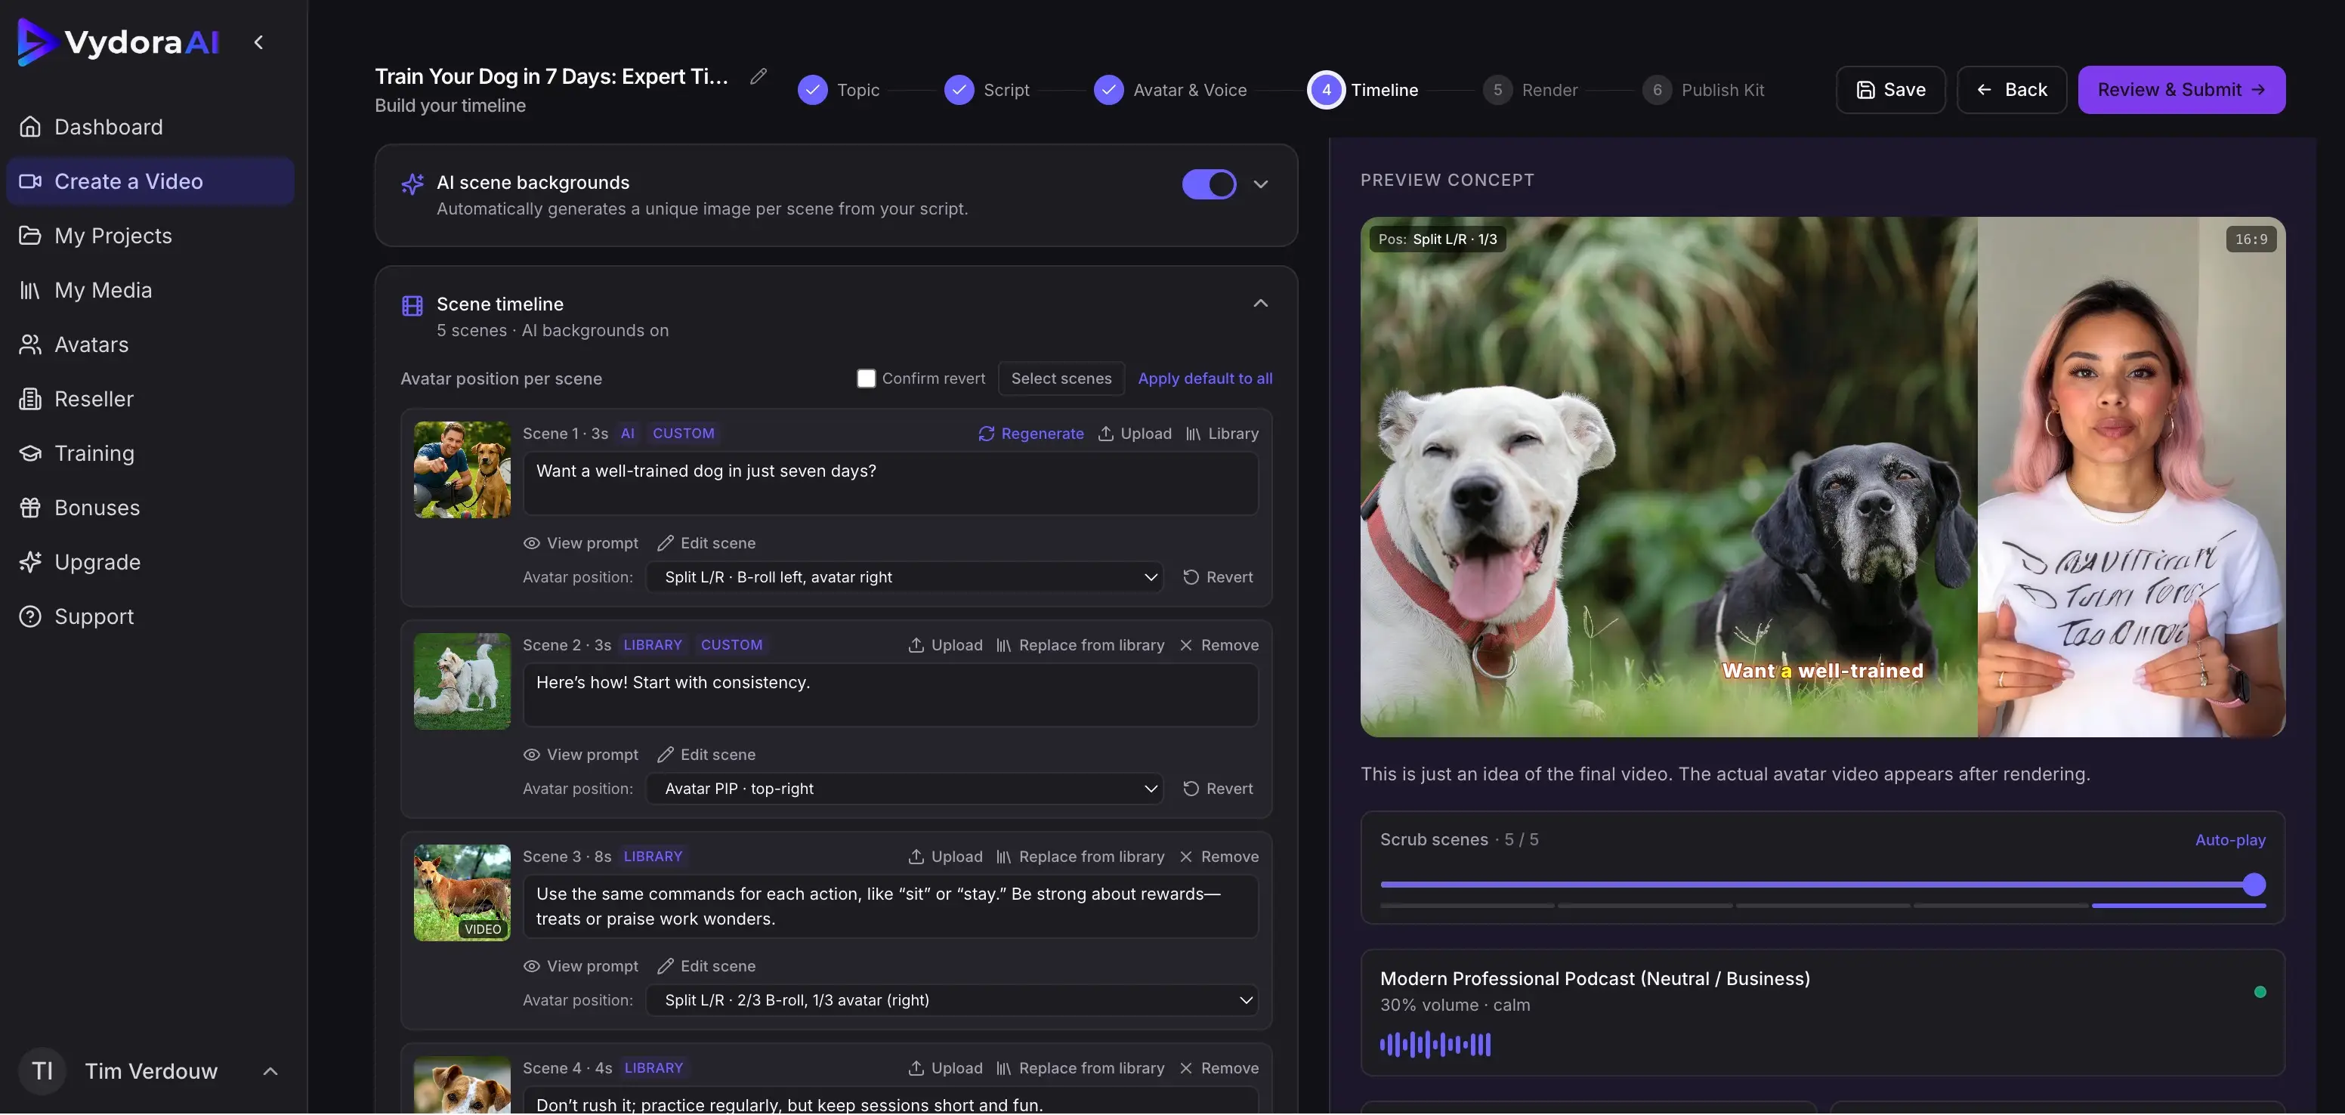Go to My Media library
Screen dimensions: 2345x1115
(x=150, y=290)
